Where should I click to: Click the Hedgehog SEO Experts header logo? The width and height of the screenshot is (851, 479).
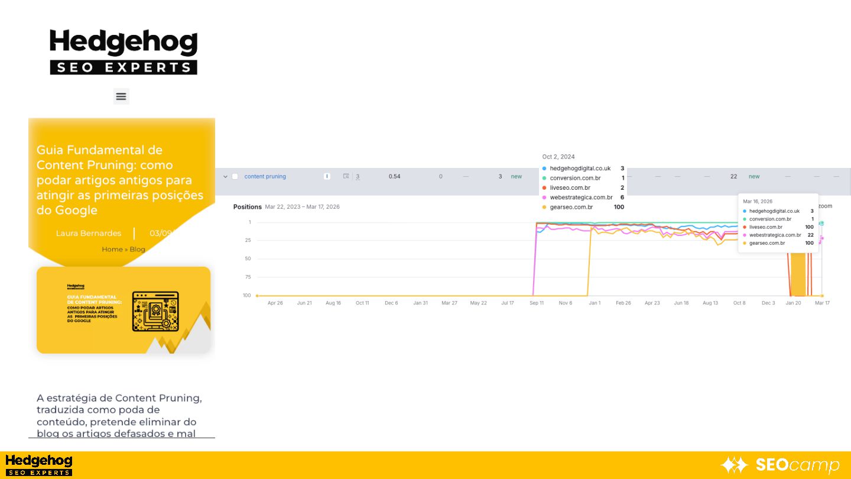(x=124, y=52)
